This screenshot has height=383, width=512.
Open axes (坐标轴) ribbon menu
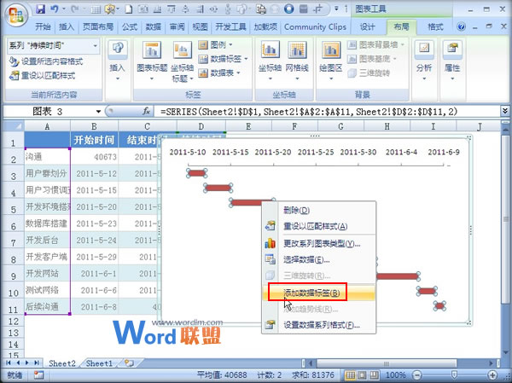point(270,61)
